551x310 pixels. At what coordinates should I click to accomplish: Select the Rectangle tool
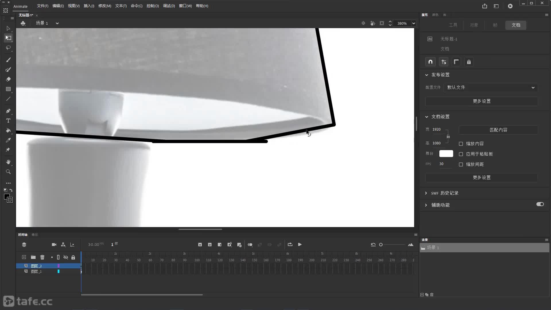[8, 89]
